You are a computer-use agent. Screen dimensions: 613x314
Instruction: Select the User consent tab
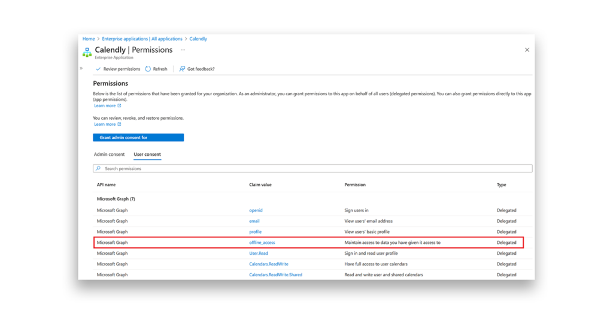click(x=147, y=154)
